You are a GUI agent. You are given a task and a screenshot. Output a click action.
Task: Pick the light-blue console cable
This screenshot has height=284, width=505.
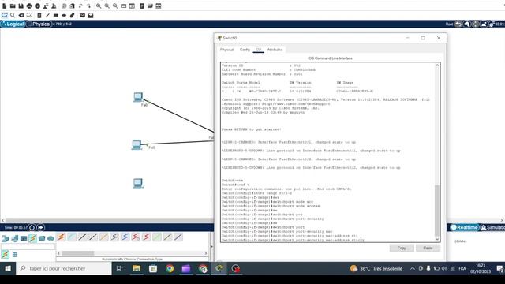[72, 237]
